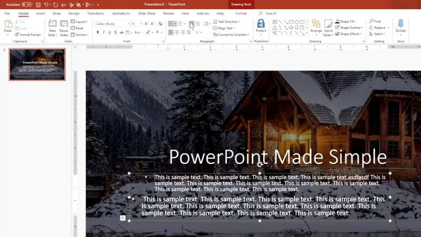Open the Design tab
Image resolution: width=421 pixels, height=237 pixels.
click(74, 13)
